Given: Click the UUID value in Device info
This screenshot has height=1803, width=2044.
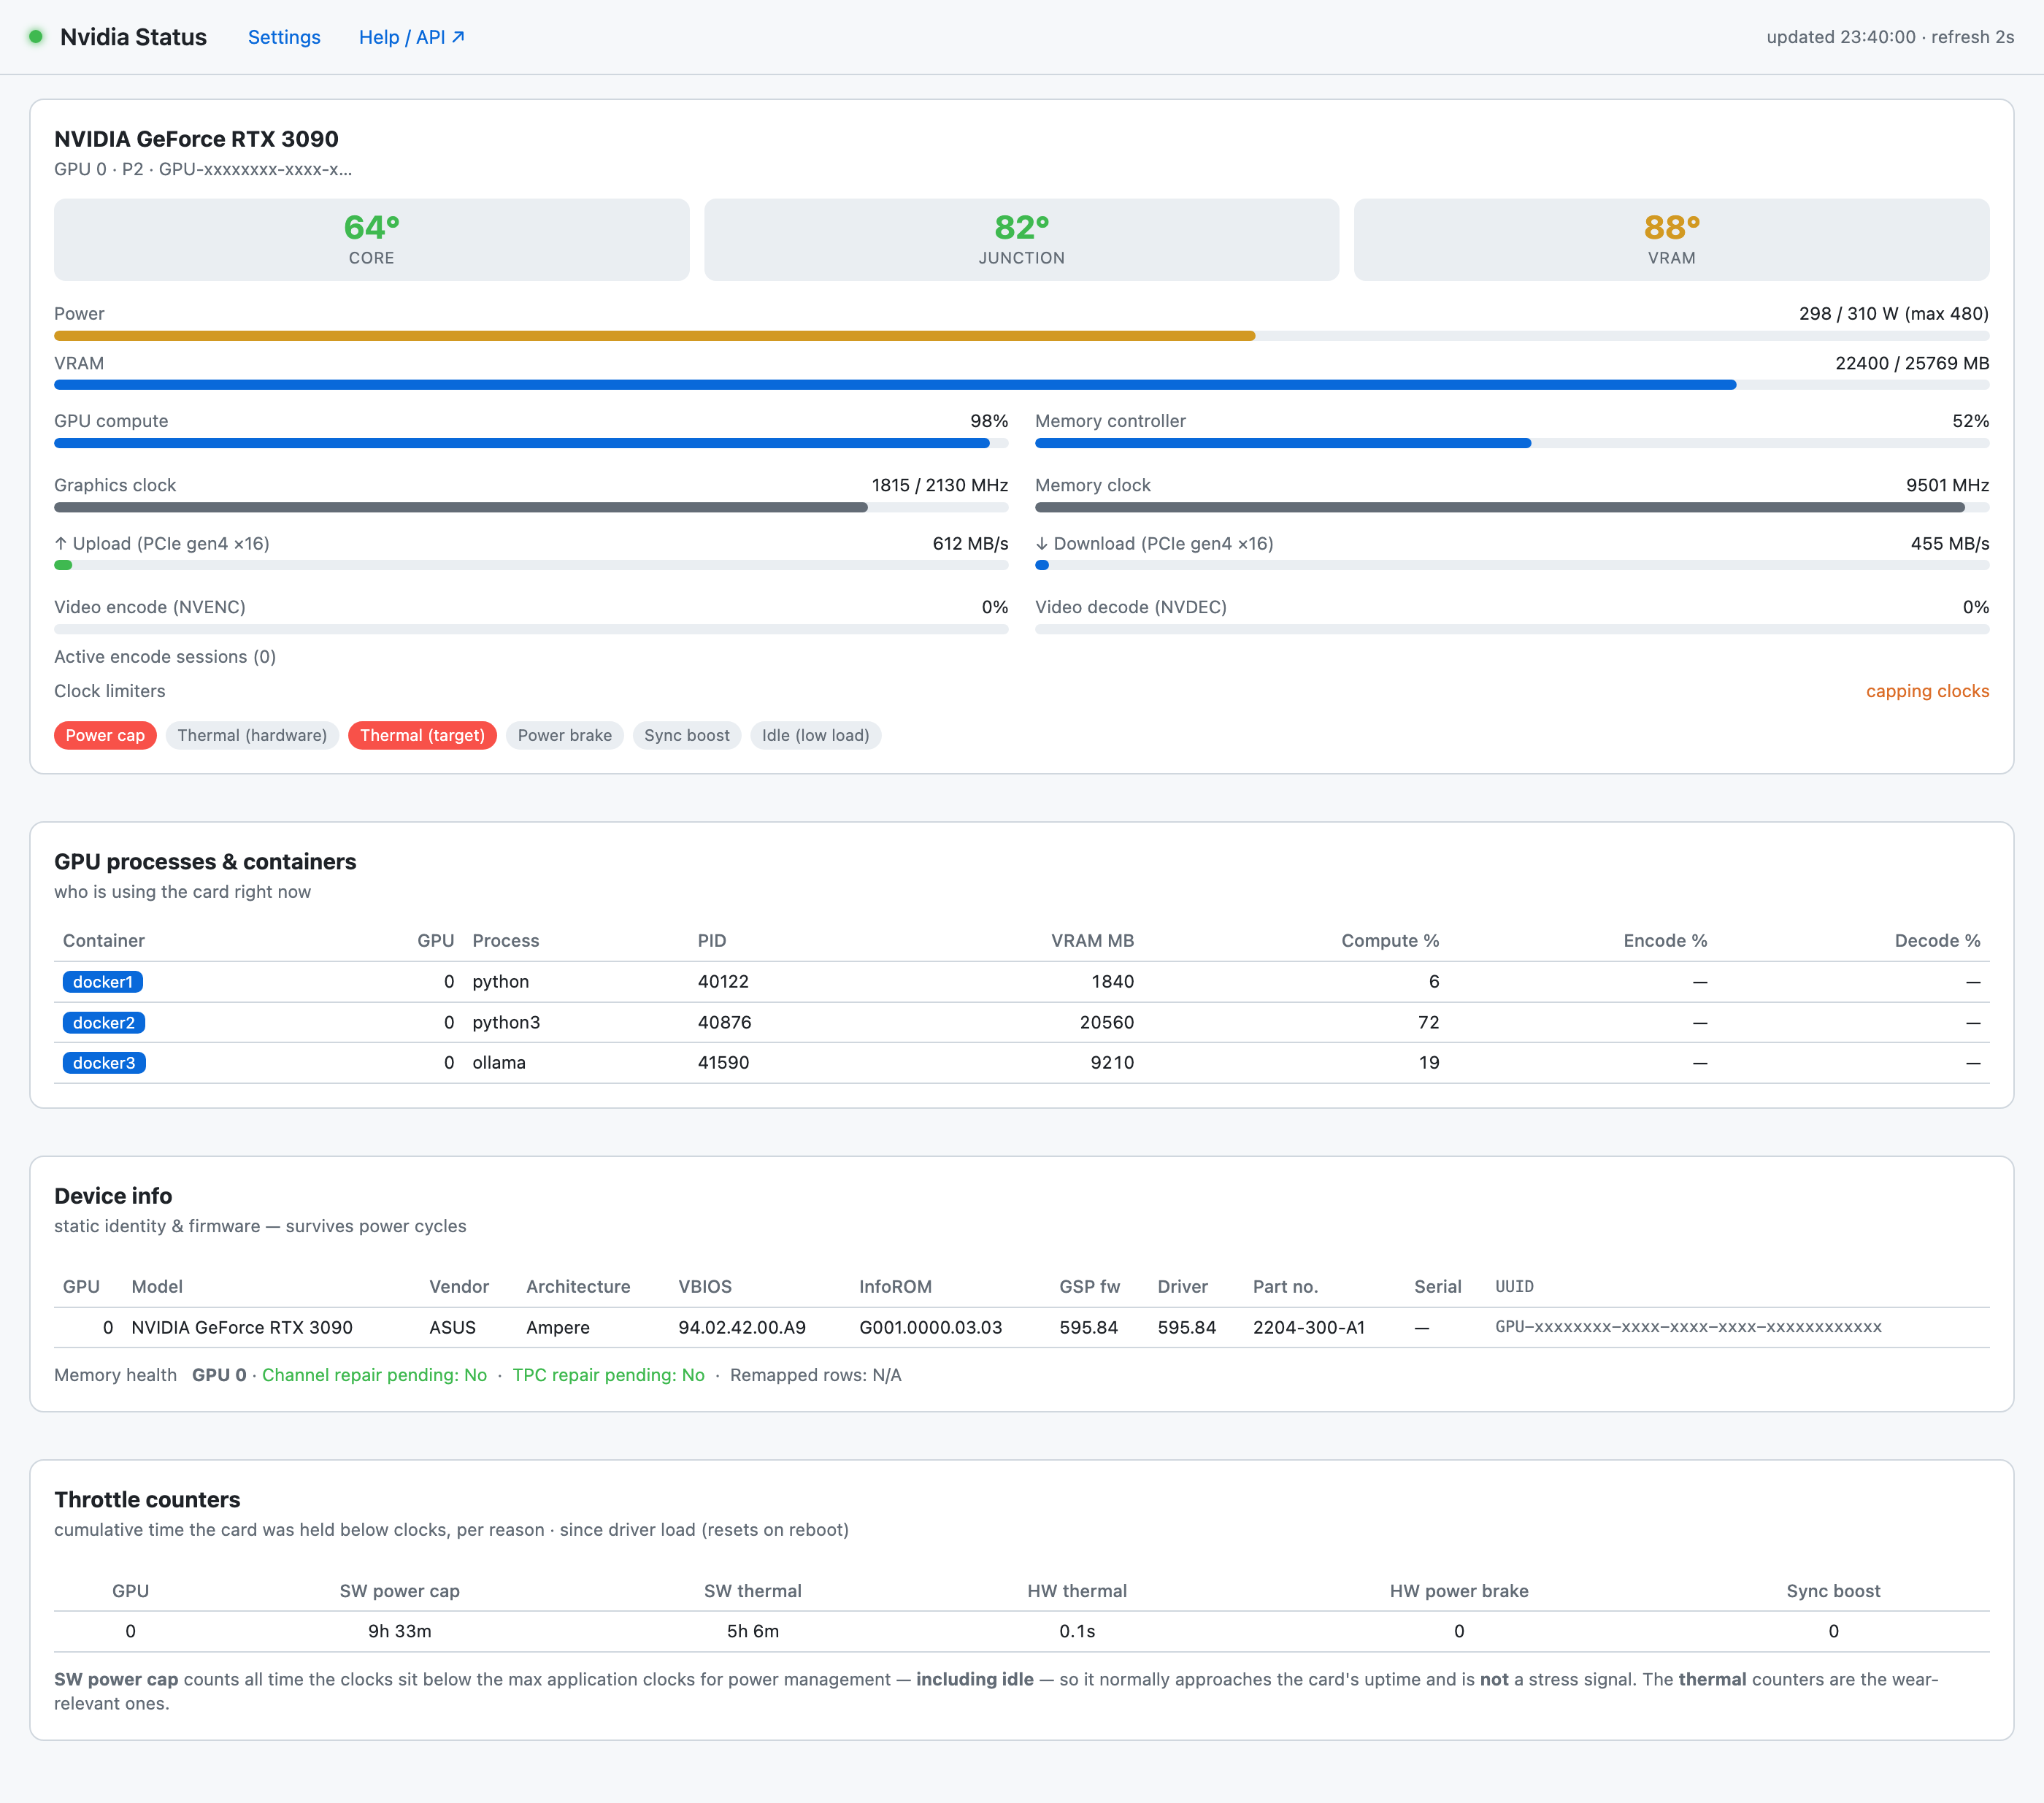Looking at the screenshot, I should coord(1688,1328).
